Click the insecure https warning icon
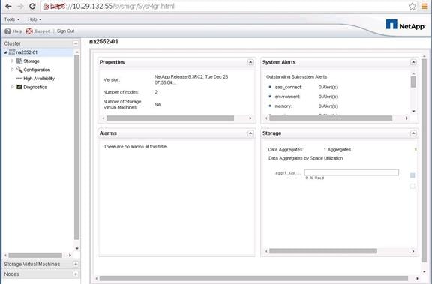The image size is (432, 284). [46, 6]
